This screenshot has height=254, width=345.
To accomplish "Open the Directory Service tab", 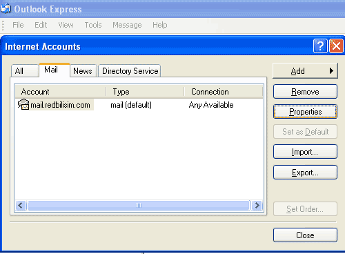I will 130,71.
